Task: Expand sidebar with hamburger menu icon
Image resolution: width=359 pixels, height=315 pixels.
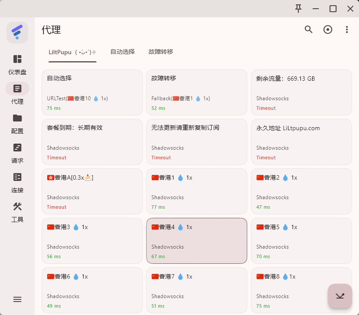Action: 17,299
